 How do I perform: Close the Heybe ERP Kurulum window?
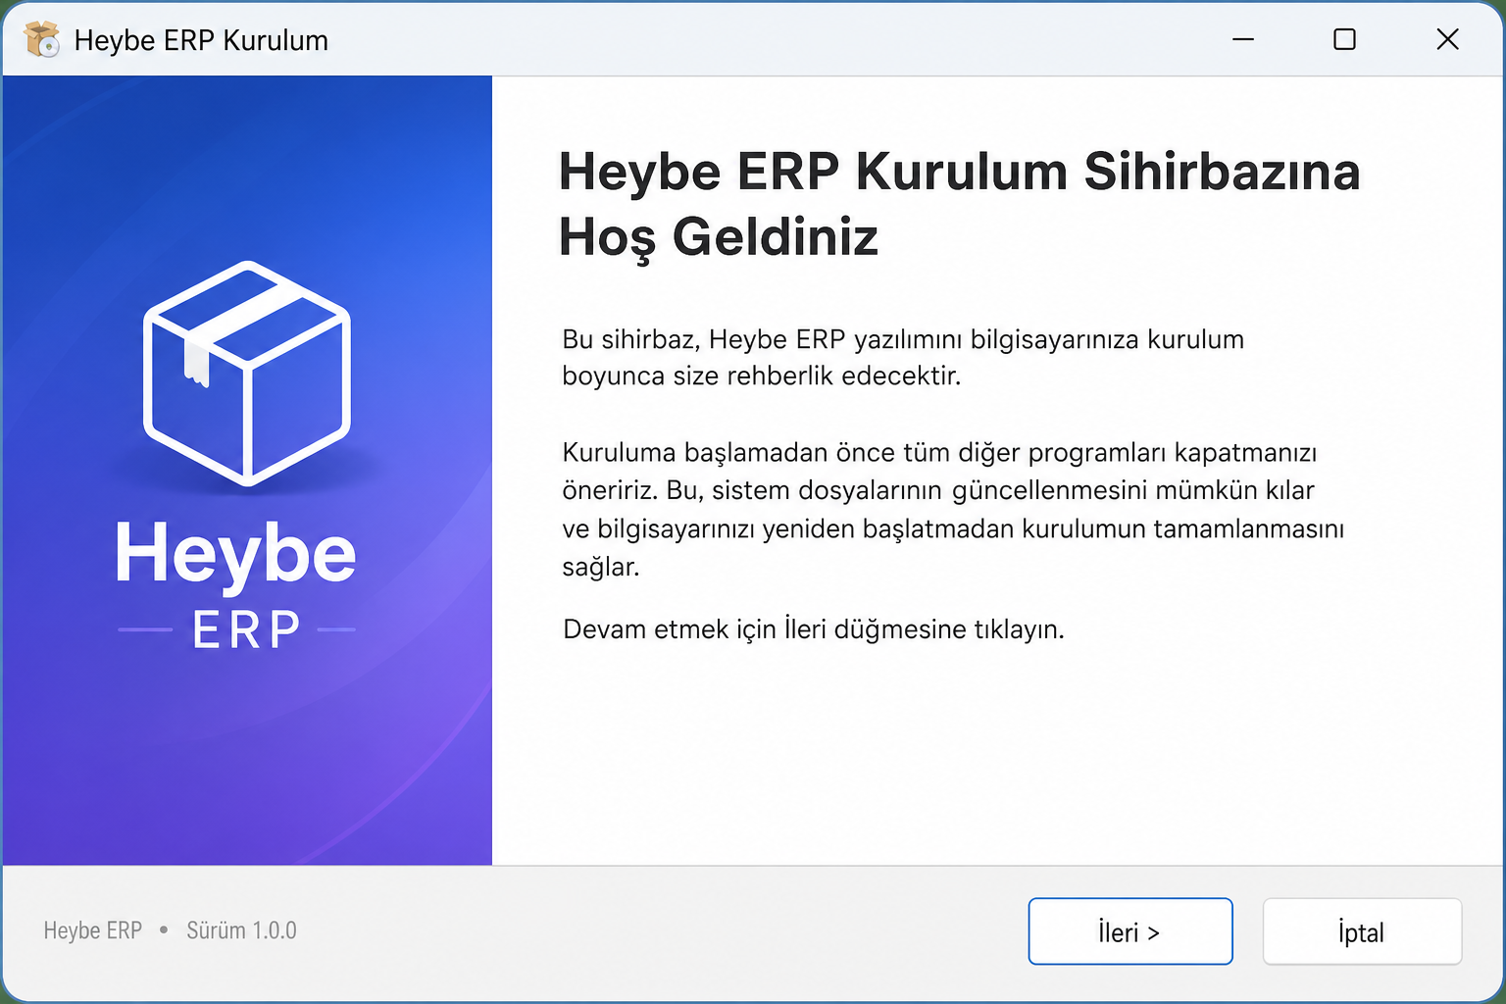click(x=1447, y=39)
